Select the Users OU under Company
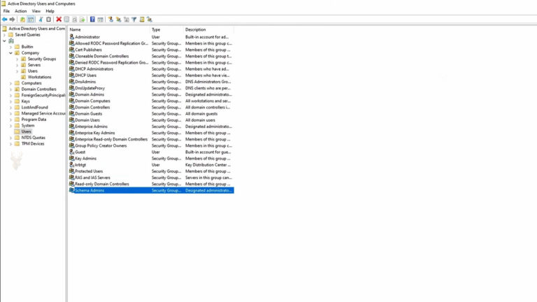This screenshot has height=302, width=537. coord(33,71)
